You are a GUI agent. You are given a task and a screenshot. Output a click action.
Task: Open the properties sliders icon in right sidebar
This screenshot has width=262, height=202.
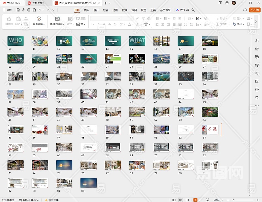[257, 41]
